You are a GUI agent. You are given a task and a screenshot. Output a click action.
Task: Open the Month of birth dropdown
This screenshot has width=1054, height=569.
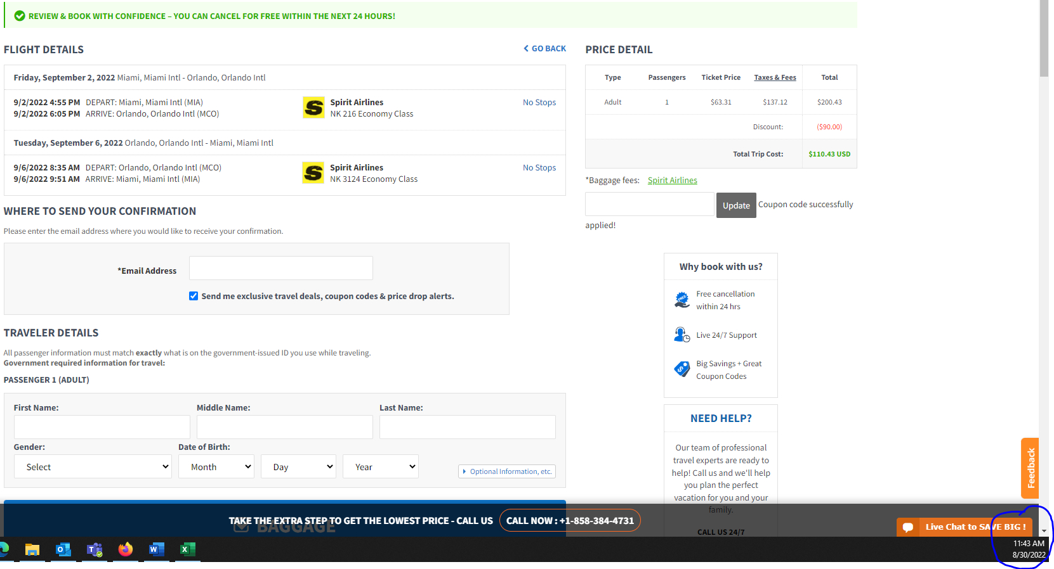point(216,466)
